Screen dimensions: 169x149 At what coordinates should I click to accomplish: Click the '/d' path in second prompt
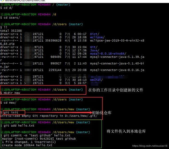[54, 15]
